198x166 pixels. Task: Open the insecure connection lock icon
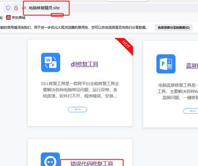click(16, 8)
